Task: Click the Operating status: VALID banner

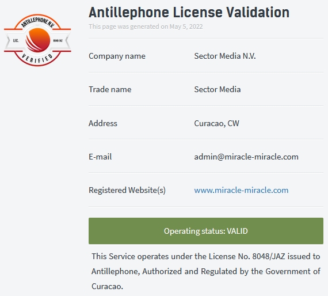Action: 206,231
